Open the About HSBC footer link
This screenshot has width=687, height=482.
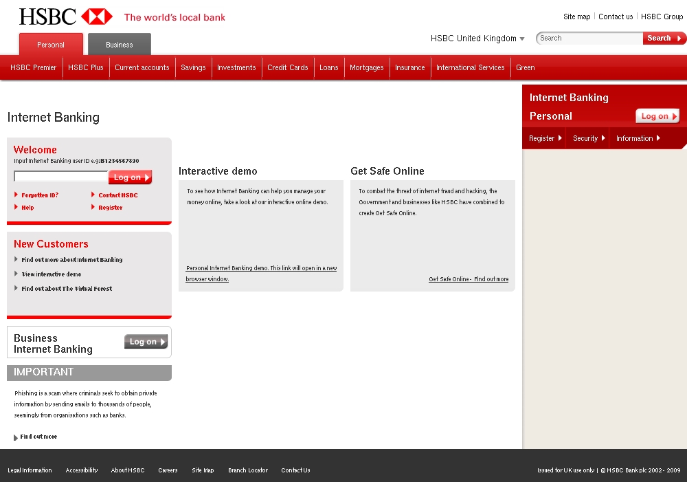click(128, 470)
